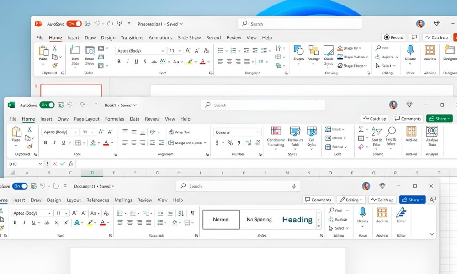Click Share button in Excel

click(440, 119)
